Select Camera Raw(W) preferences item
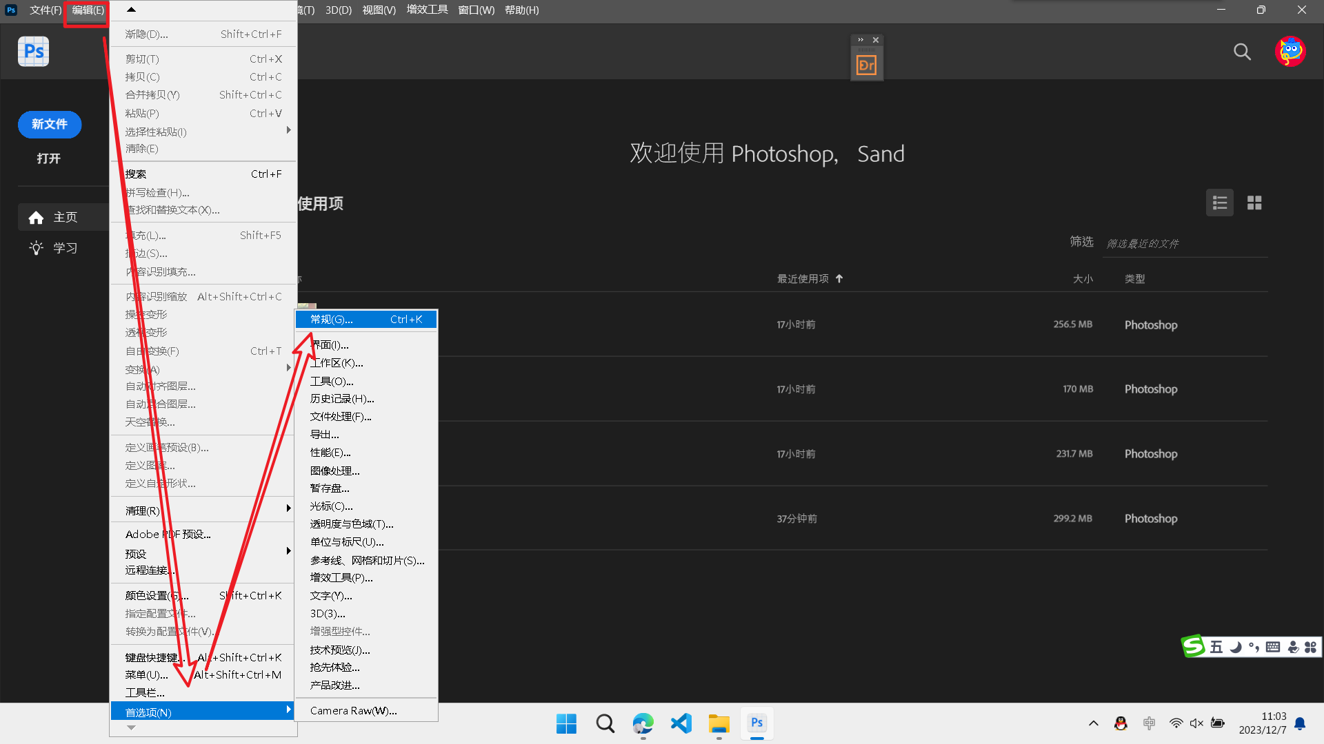The width and height of the screenshot is (1324, 744). (353, 711)
